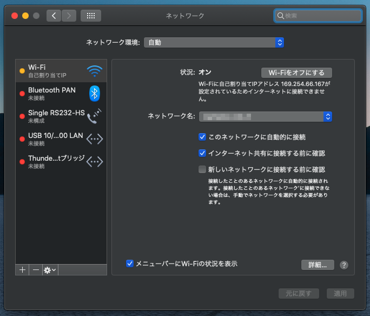370x316 pixels.
Task: Click the 元に戻す revert button
Action: tap(299, 294)
